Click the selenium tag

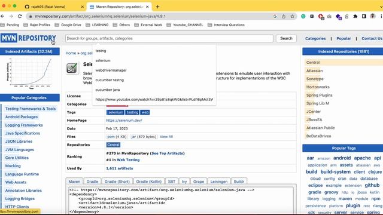click(115, 112)
